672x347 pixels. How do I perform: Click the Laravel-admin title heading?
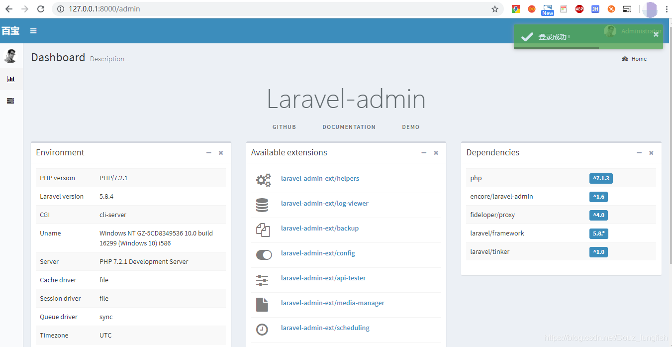[x=346, y=99]
